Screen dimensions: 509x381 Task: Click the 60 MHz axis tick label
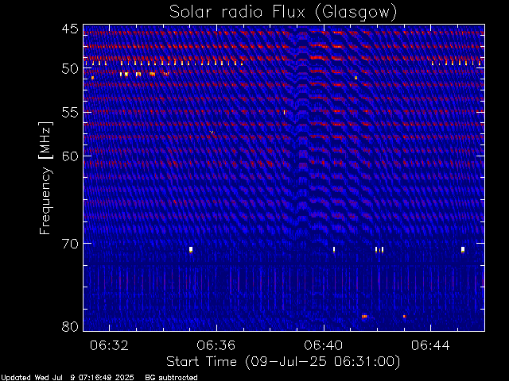click(70, 156)
